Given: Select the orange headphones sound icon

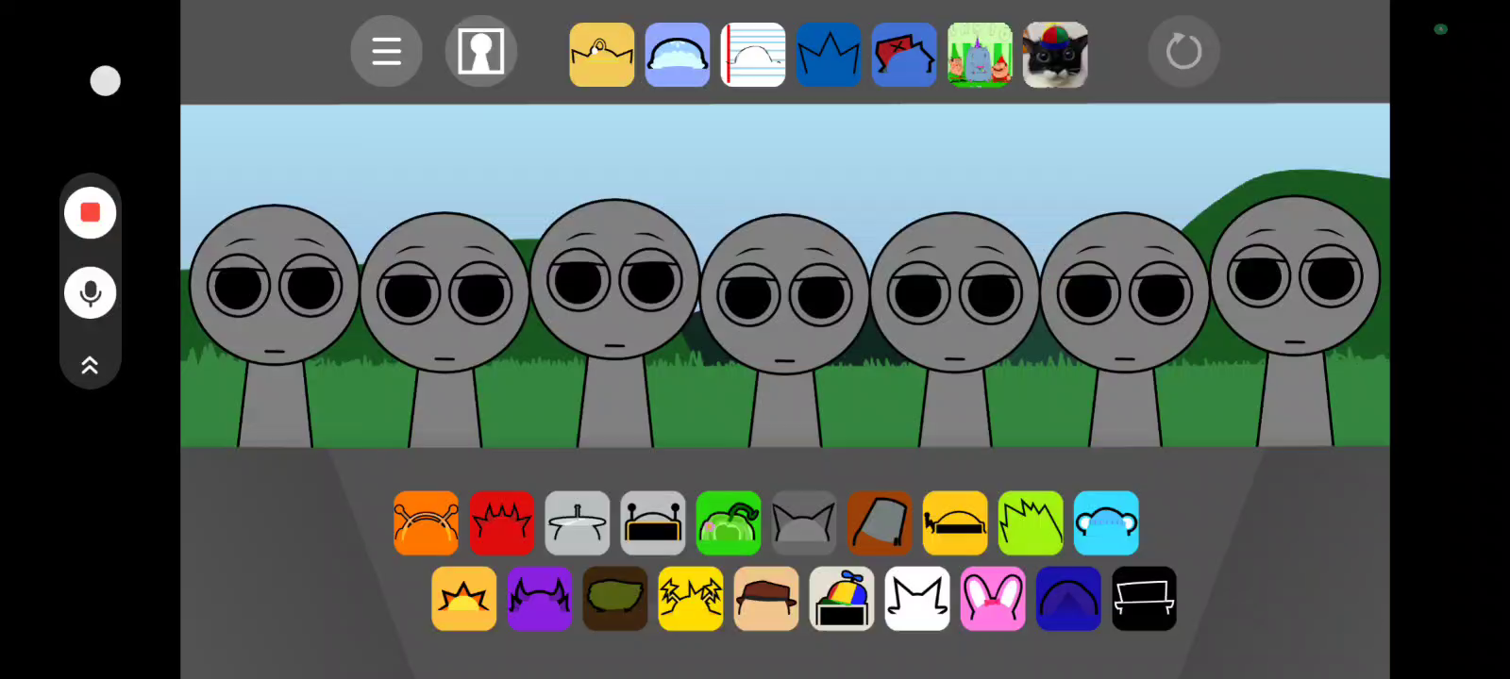Looking at the screenshot, I should tap(426, 523).
